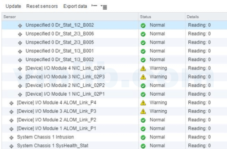Viewport: 227px width, 149px height.
Task: Click the Update button
Action: [13, 6]
